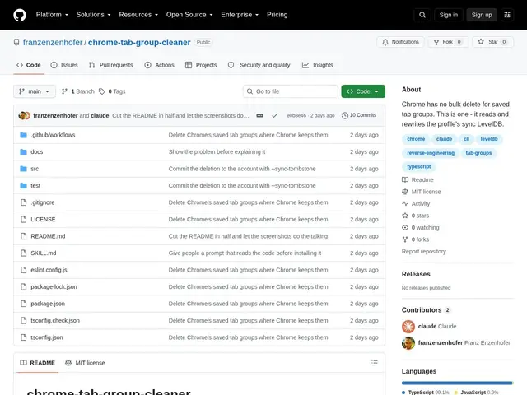Expand the Open Source menu
527x395 pixels.
tap(189, 15)
